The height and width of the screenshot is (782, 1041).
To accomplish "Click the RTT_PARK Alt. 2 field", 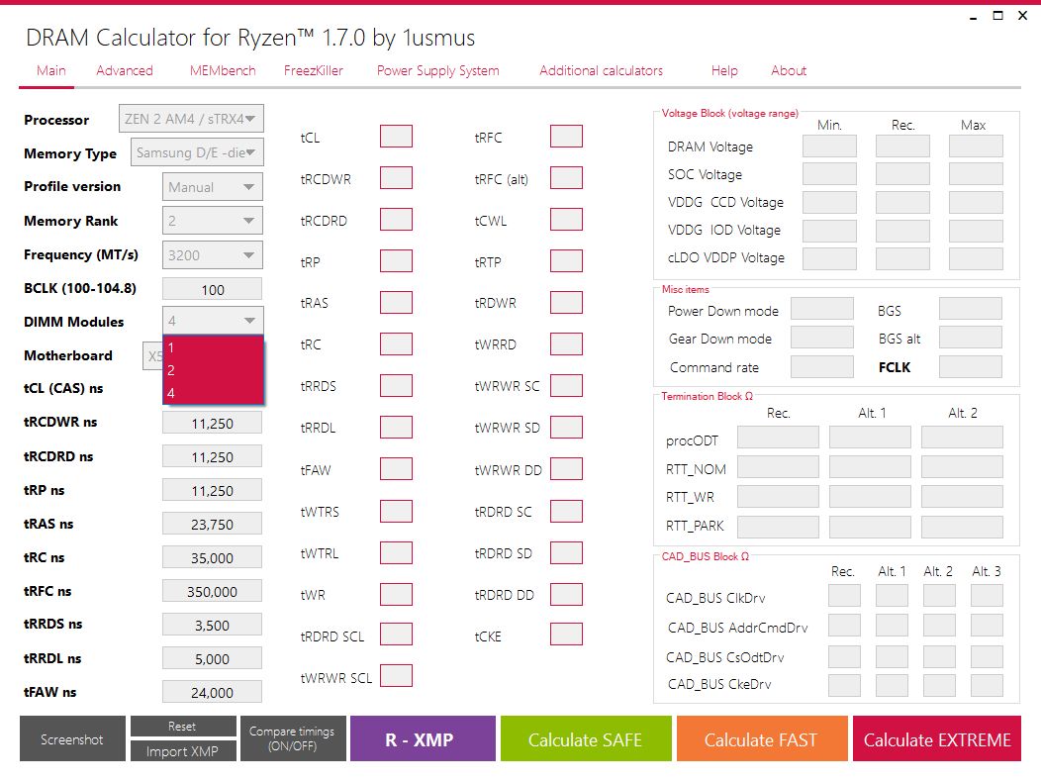I will (x=962, y=527).
